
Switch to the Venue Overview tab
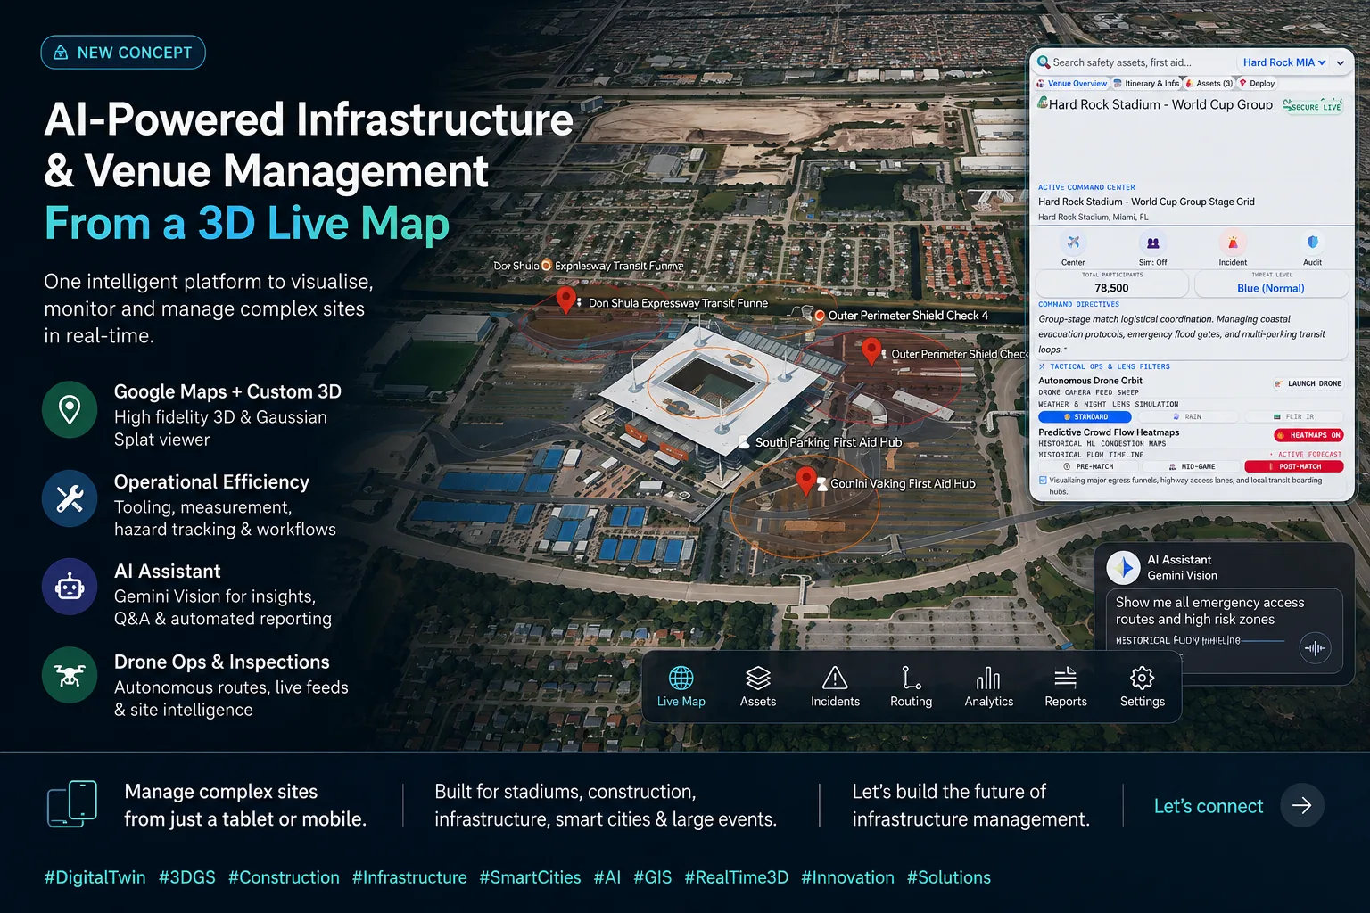coord(1072,84)
